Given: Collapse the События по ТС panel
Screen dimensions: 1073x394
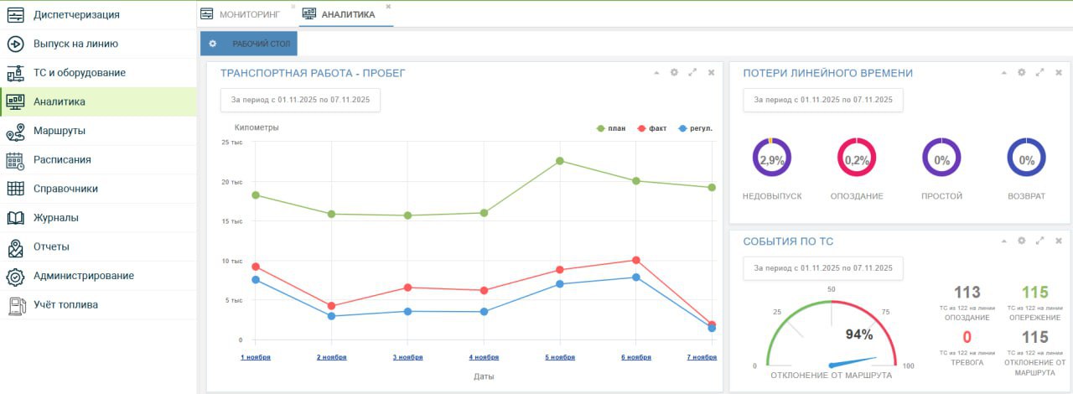Looking at the screenshot, I should coord(1003,241).
